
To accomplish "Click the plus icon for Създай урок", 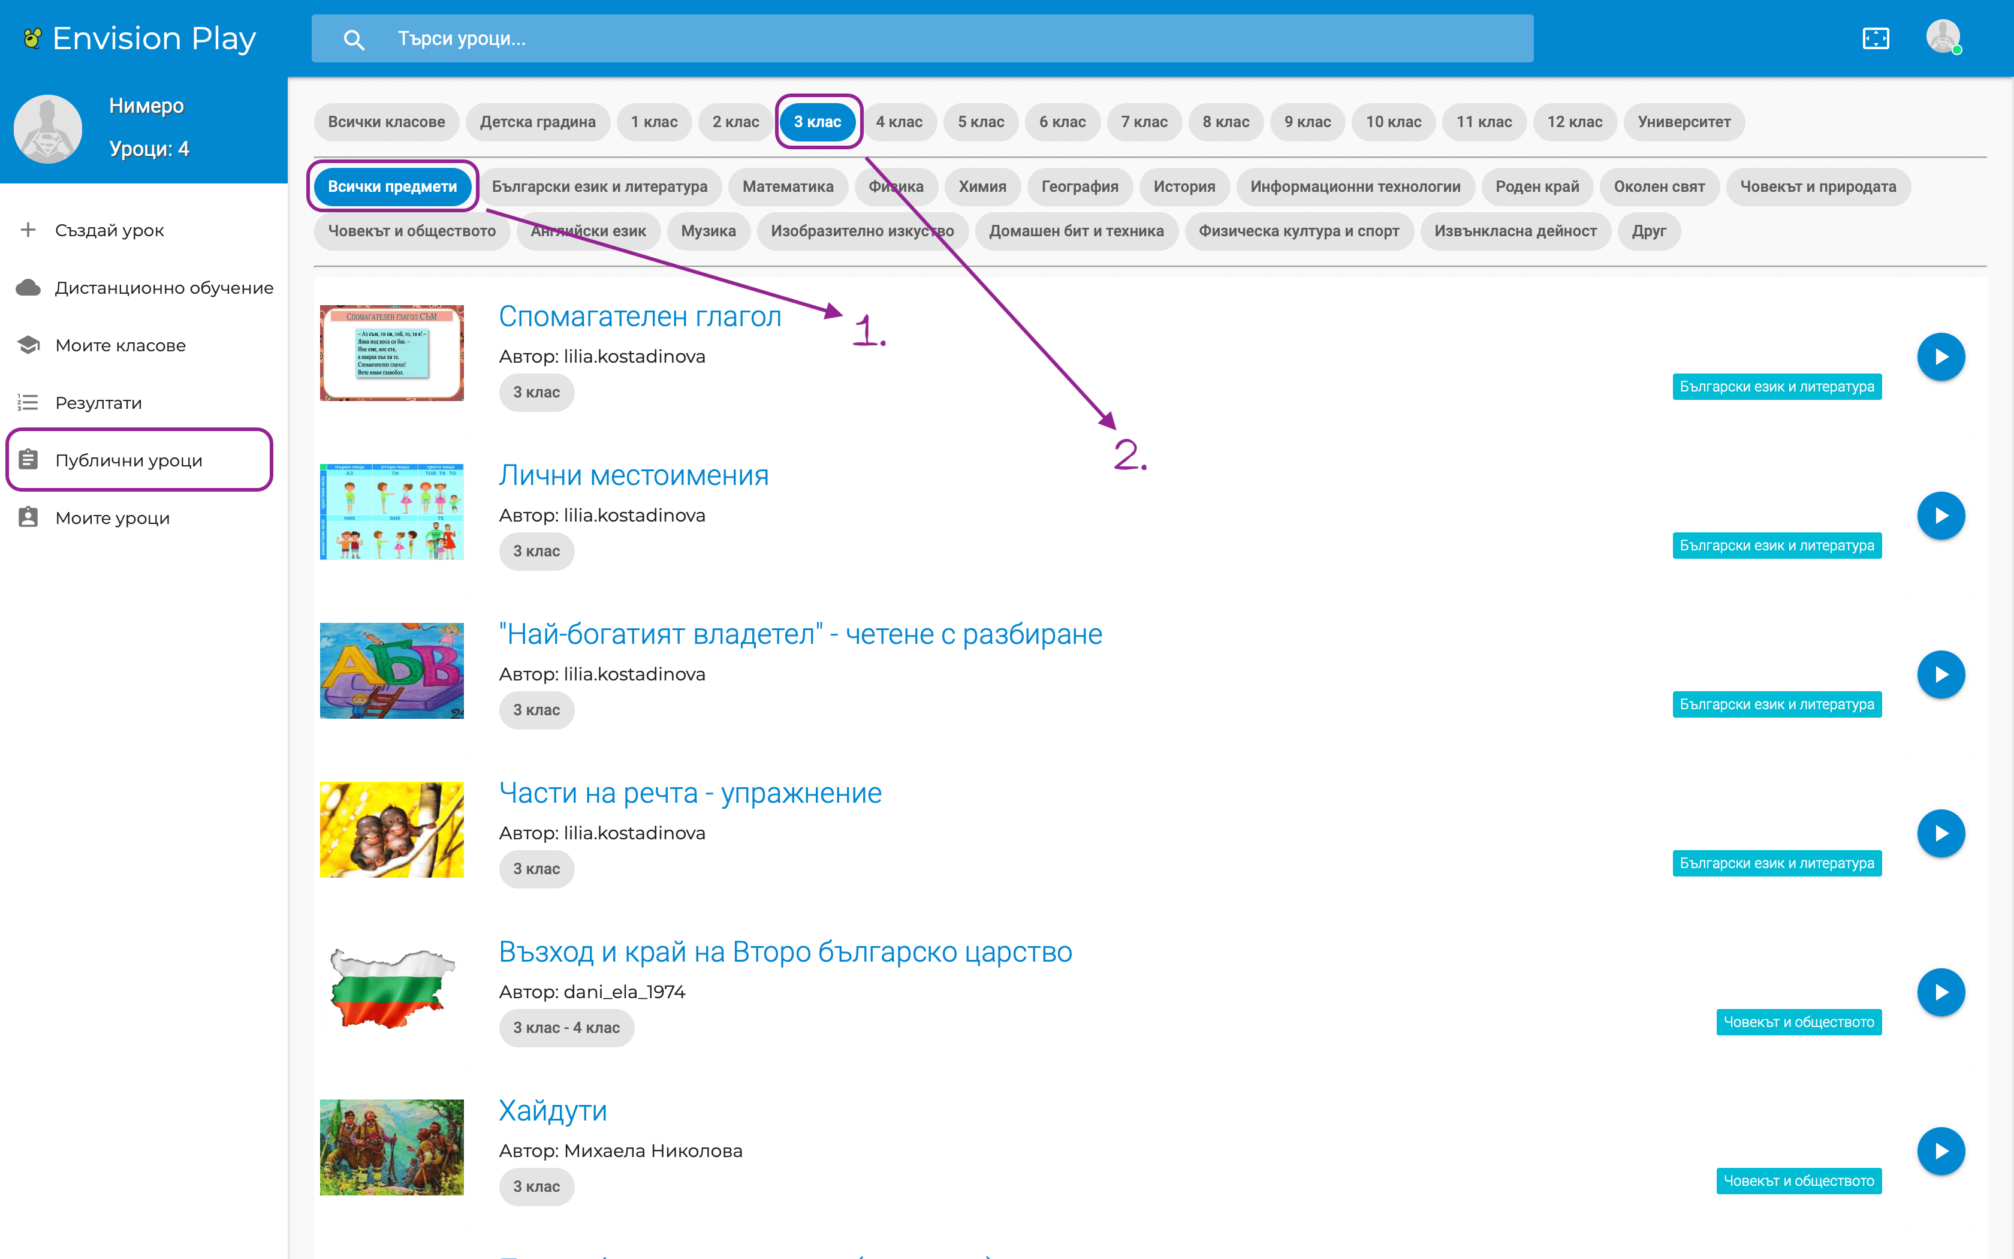I will [28, 230].
